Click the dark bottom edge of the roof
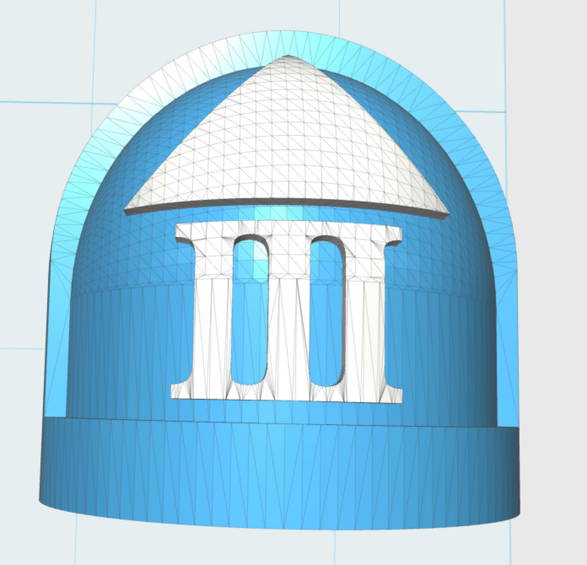587x565 pixels. coord(286,204)
